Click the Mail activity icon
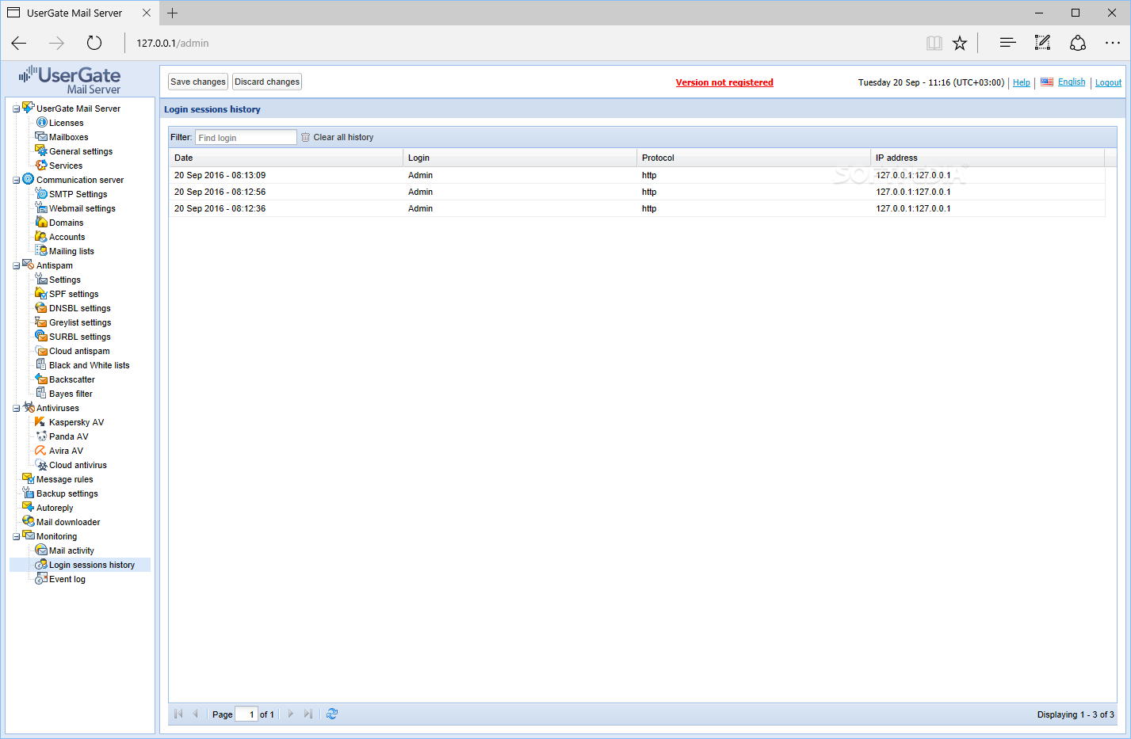The height and width of the screenshot is (739, 1131). click(x=41, y=550)
